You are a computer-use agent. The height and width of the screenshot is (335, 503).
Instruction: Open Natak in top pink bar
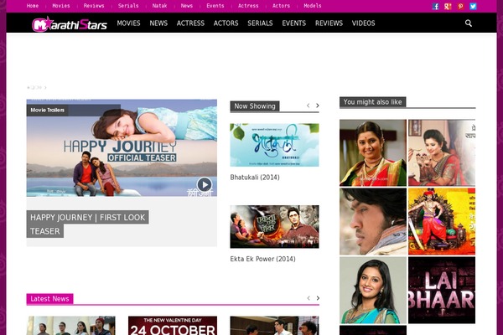(x=159, y=6)
